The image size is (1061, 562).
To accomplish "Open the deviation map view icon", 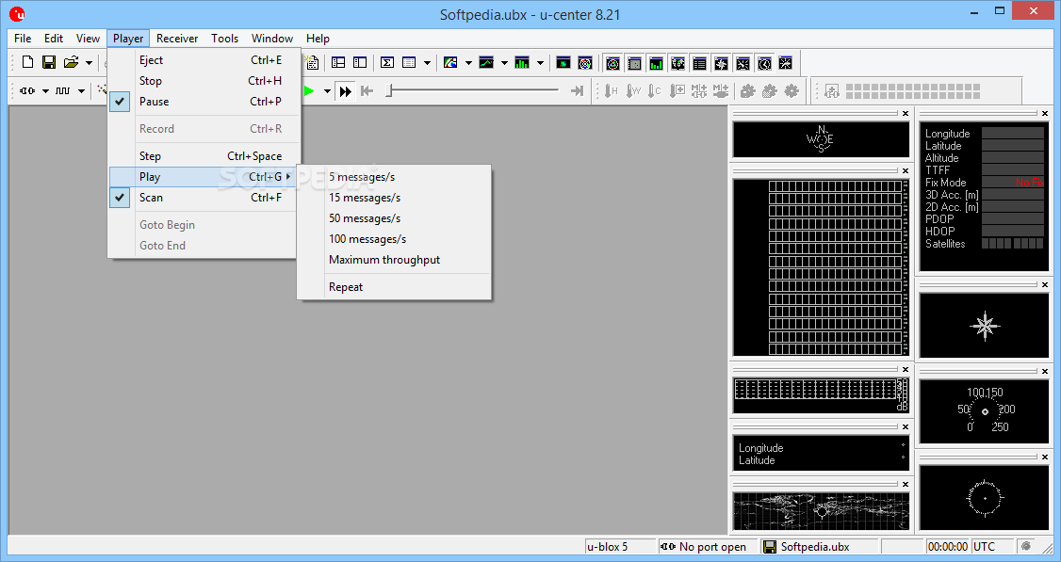I will 563,63.
